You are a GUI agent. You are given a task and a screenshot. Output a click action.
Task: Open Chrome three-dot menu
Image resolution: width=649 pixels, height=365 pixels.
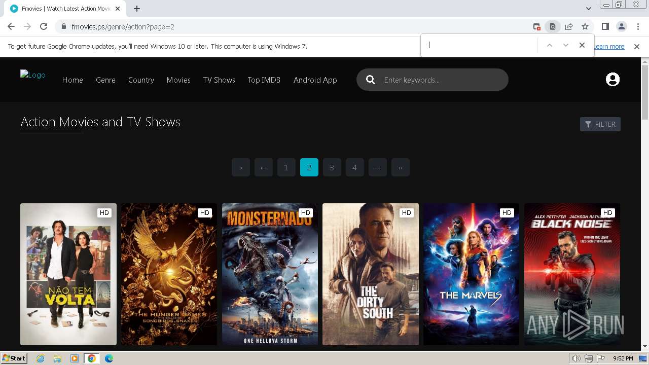[x=637, y=27]
